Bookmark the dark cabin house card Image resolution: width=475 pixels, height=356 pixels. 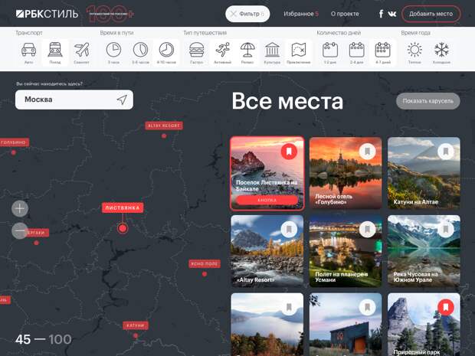pos(367,308)
